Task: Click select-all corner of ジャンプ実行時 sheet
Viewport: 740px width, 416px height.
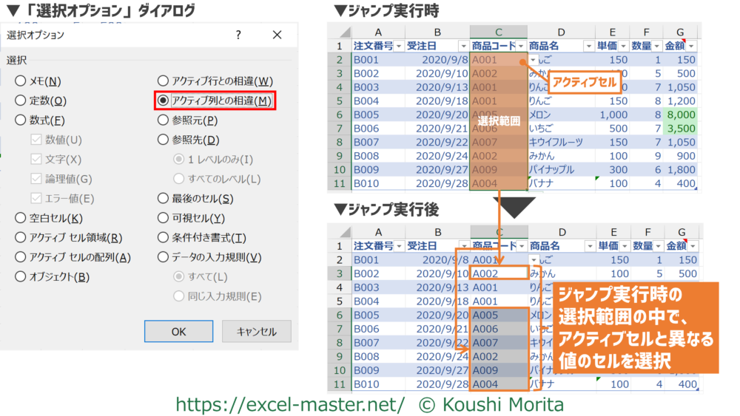Action: point(340,32)
